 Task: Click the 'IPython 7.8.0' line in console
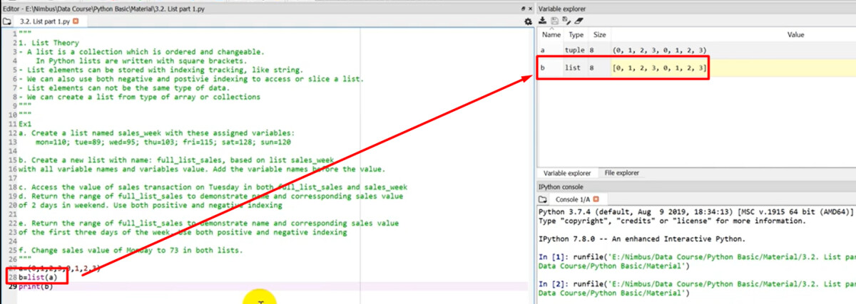point(641,239)
